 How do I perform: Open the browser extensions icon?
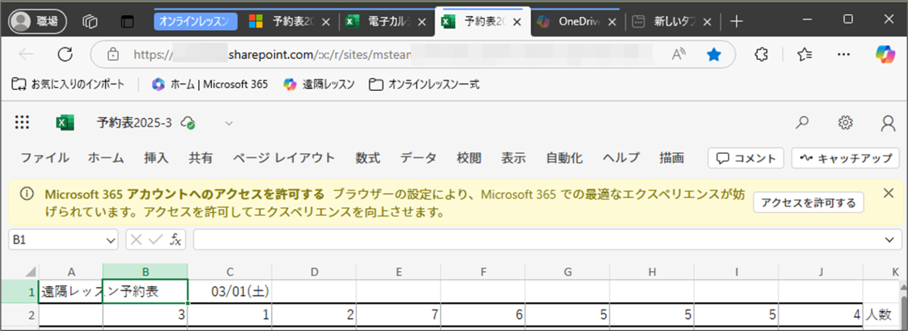pyautogui.click(x=762, y=55)
